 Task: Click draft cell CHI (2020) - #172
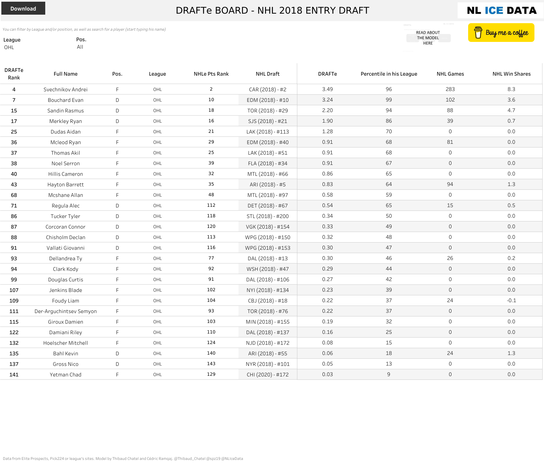click(x=268, y=375)
